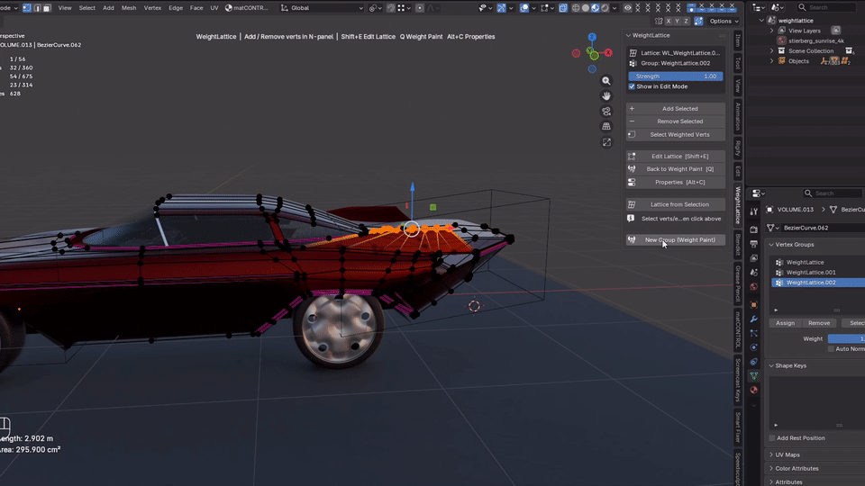The image size is (865, 486).
Task: Expand View Layers in outliner
Action: coord(772,31)
